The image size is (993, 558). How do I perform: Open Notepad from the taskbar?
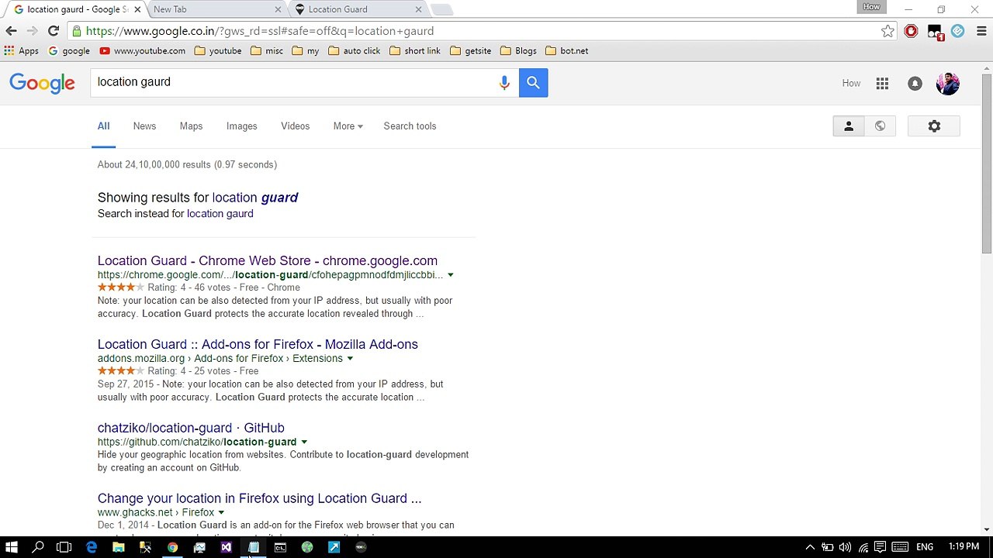(x=253, y=547)
